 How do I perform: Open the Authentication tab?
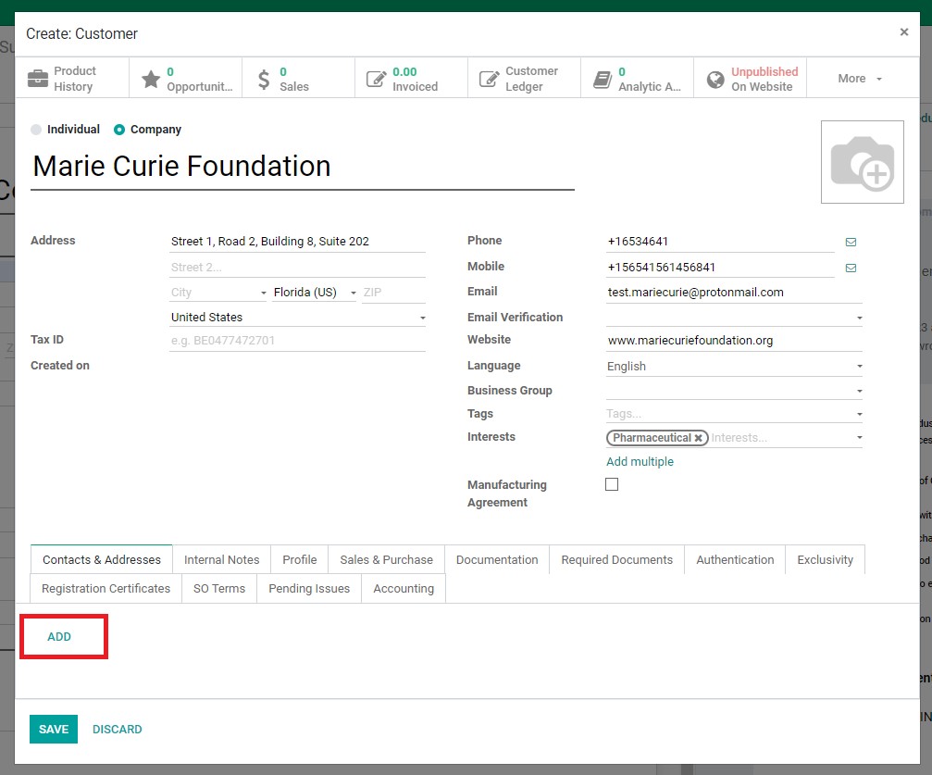tap(735, 559)
